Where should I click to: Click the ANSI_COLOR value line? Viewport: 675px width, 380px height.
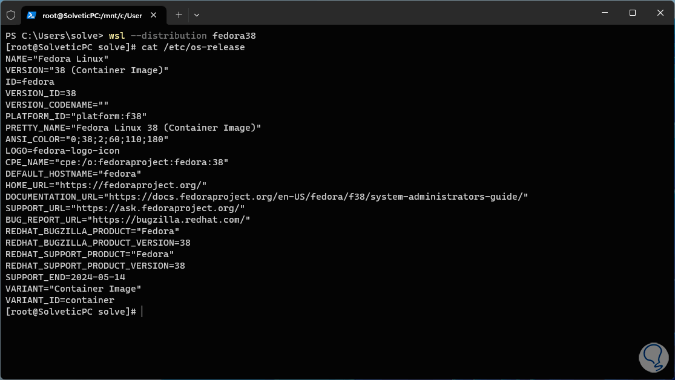click(87, 139)
